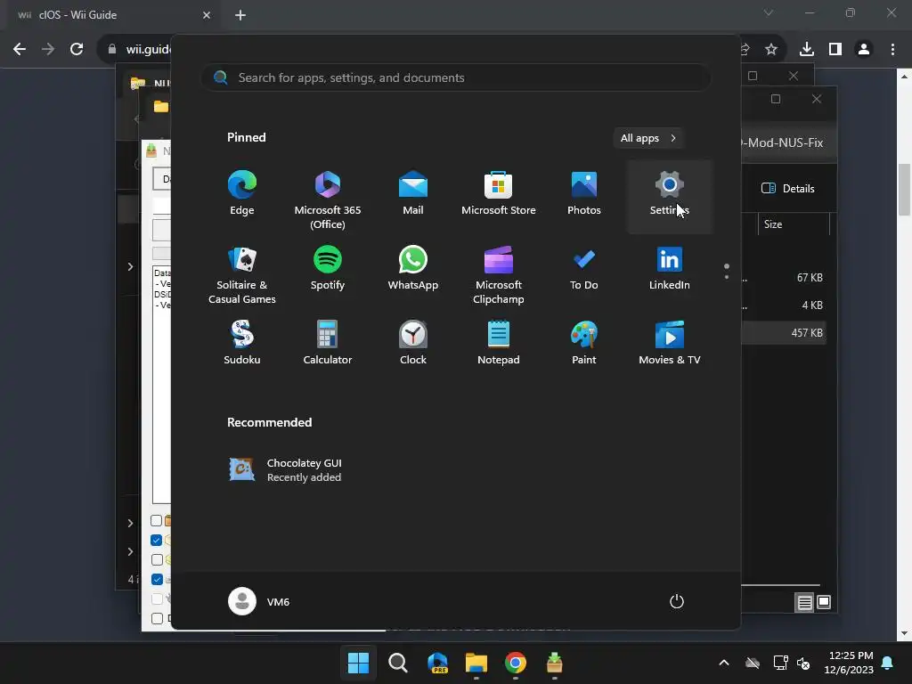Open clock and date 12:25 PM
This screenshot has height=684, width=912.
pos(849,663)
